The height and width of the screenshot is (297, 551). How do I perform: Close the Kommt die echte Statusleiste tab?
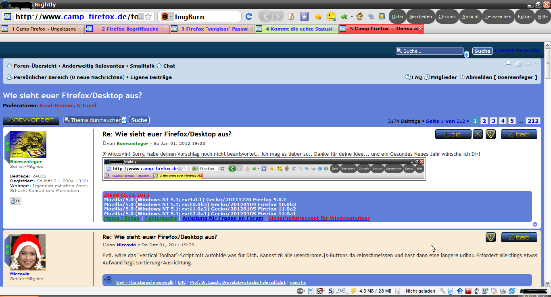coord(335,29)
